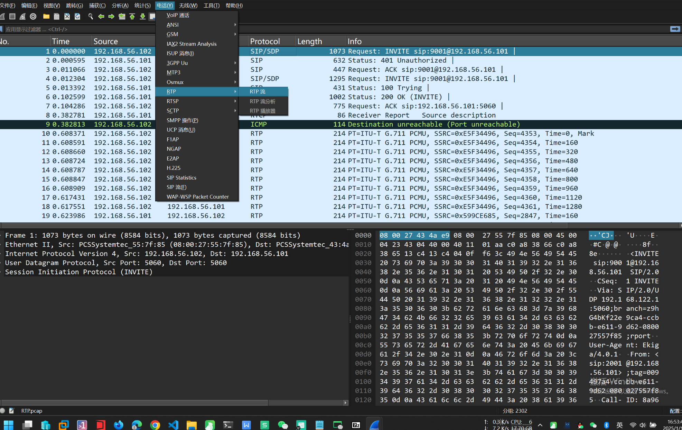The width and height of the screenshot is (682, 430).
Task: Click the Go to specific packet icon
Action: tap(122, 16)
